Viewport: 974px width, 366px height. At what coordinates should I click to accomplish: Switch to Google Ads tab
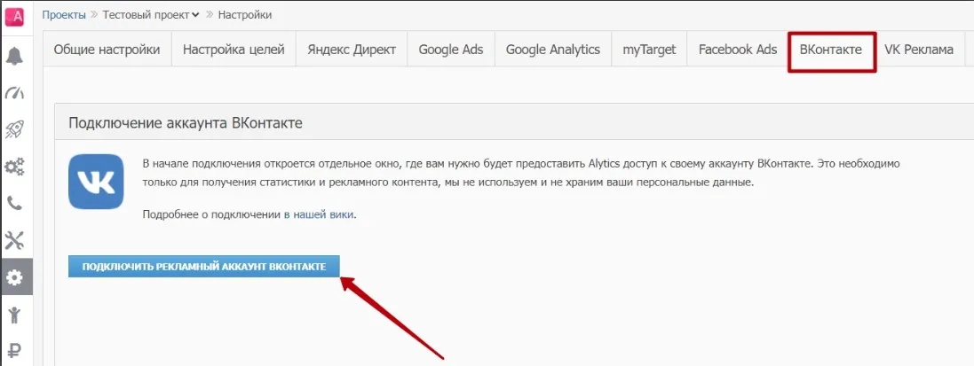(x=451, y=50)
